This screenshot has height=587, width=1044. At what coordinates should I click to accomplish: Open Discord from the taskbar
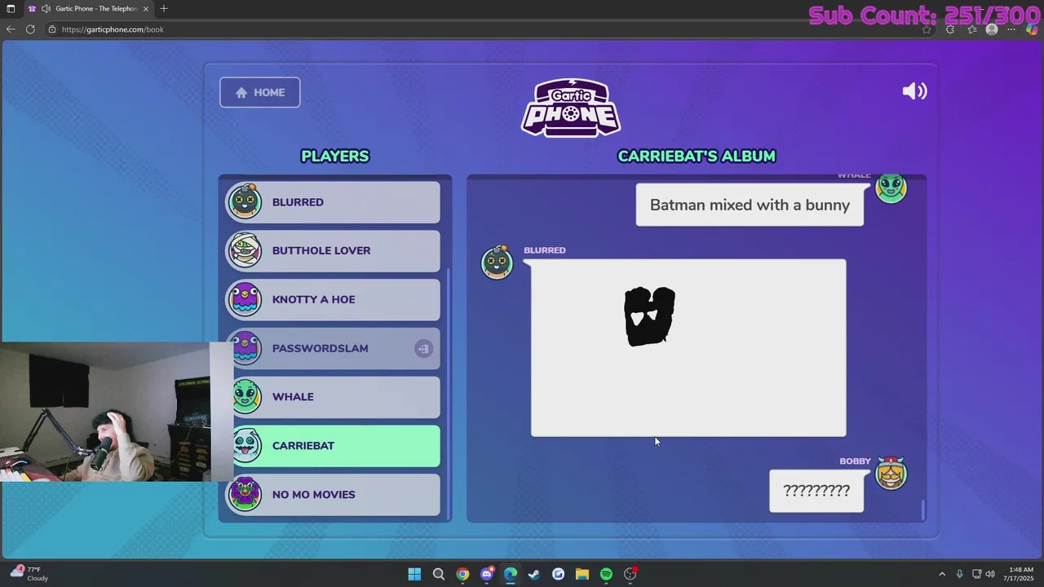point(487,574)
